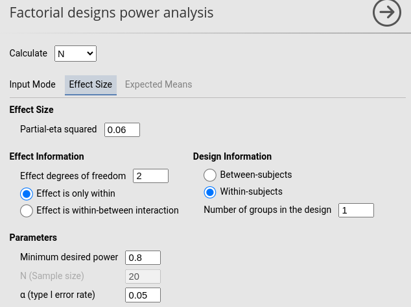This screenshot has height=307, width=411.
Task: Click the Parameters section heading
Action: pos(33,238)
